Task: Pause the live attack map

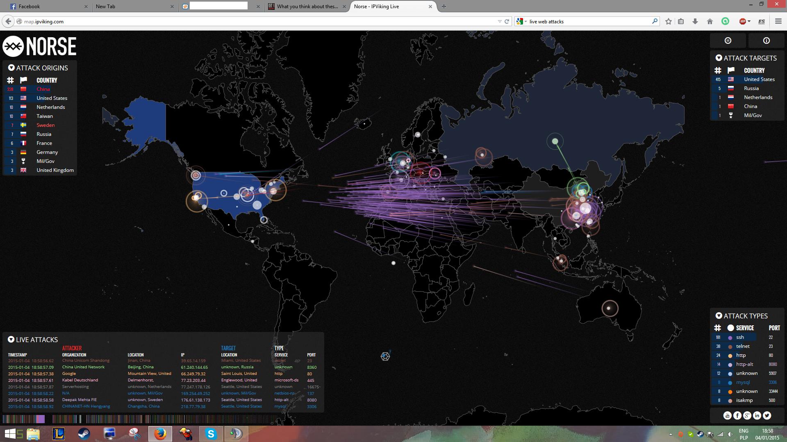Action: (x=728, y=41)
